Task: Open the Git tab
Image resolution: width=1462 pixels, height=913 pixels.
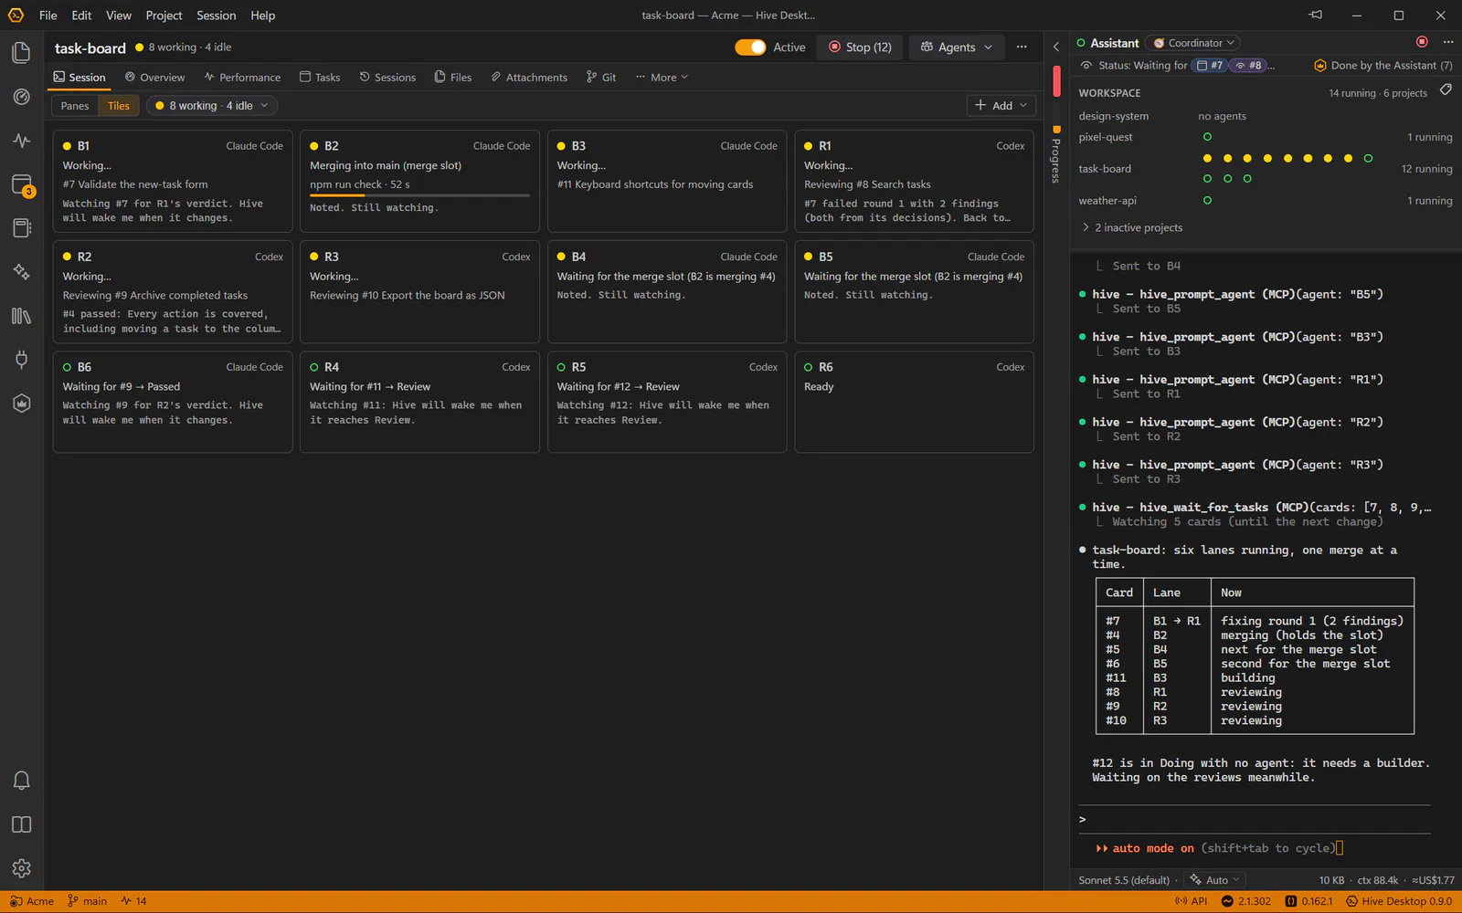Action: 601,78
